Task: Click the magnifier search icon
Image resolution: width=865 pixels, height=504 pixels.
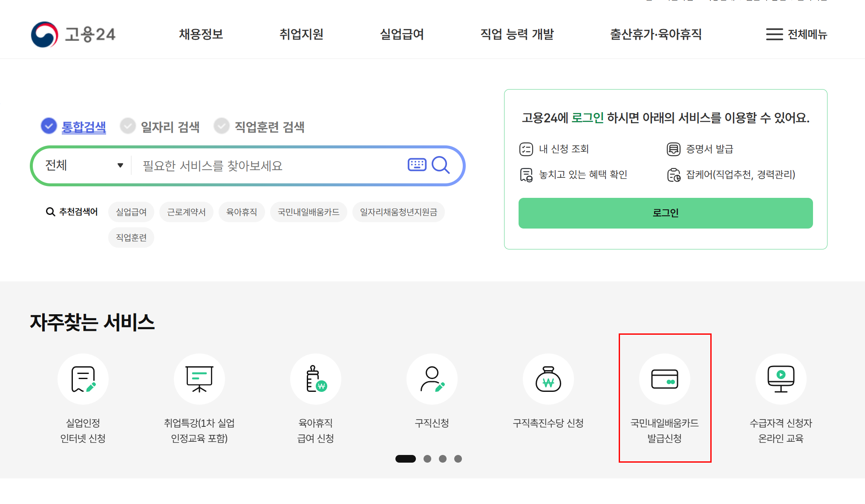Action: pos(441,165)
